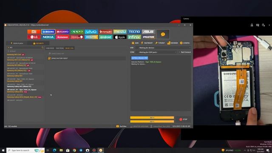Open the help question-mark icon
The height and width of the screenshot is (153, 272).
coord(163,34)
